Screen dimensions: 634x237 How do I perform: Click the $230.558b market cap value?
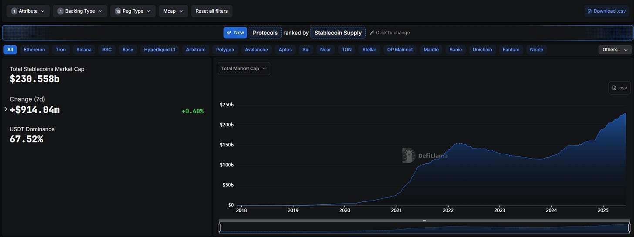[x=34, y=79]
